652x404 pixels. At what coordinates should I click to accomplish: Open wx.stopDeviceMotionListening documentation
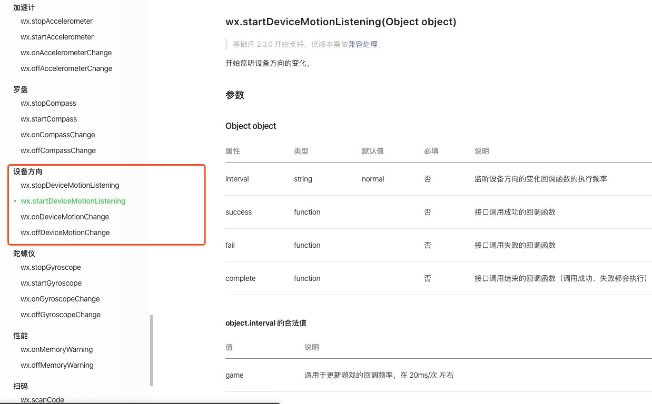click(70, 185)
